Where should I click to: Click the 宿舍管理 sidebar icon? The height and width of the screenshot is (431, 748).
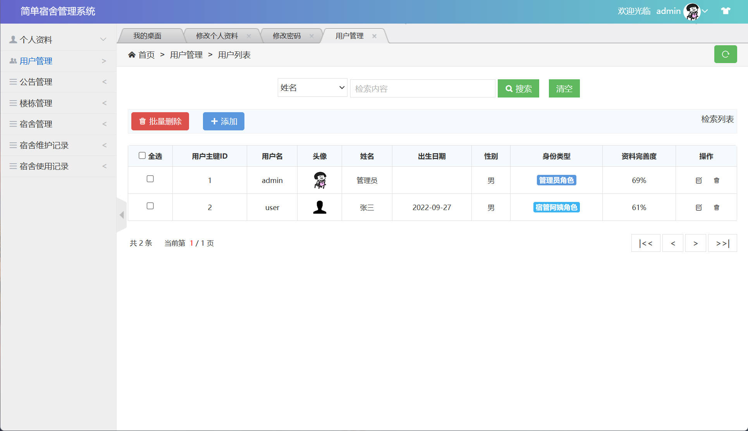(x=12, y=124)
